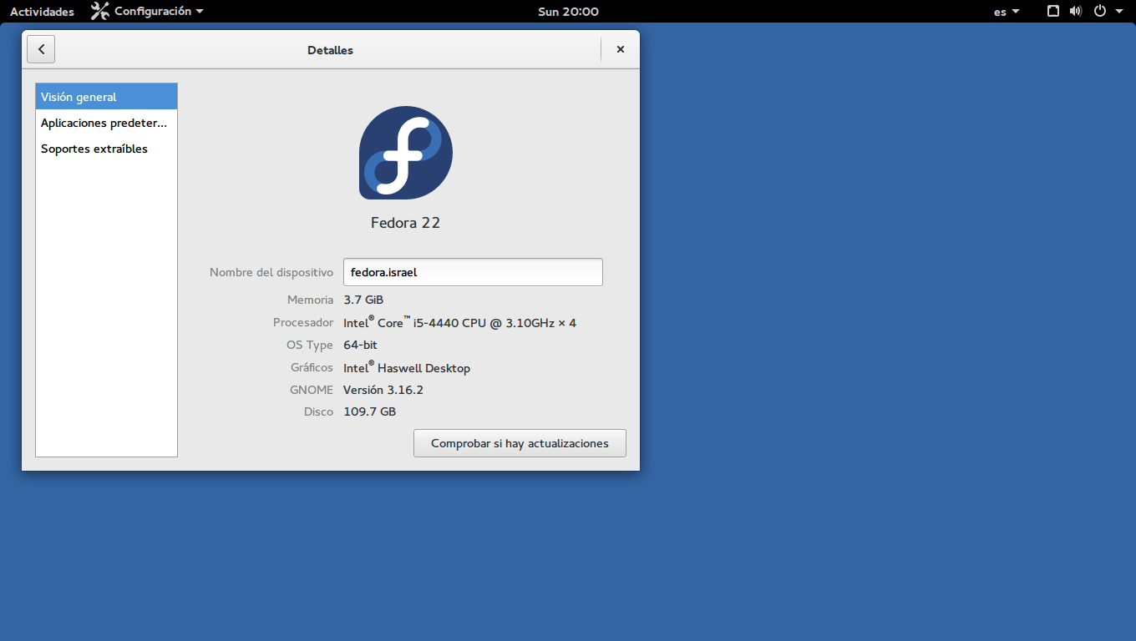The height and width of the screenshot is (641, 1136).
Task: Open Aplicaciones predeterminadas section
Action: pyautogui.click(x=106, y=123)
